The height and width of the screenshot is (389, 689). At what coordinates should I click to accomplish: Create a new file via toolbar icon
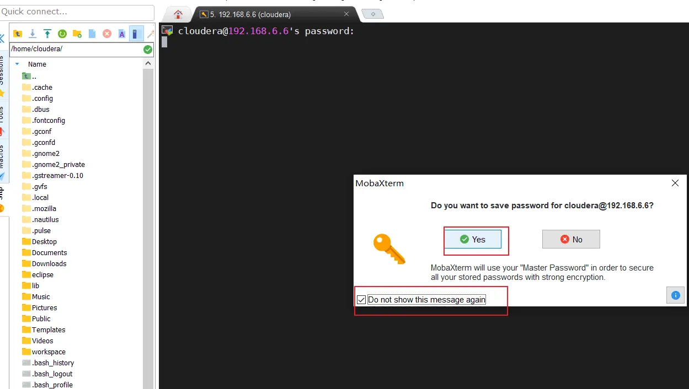pyautogui.click(x=92, y=34)
